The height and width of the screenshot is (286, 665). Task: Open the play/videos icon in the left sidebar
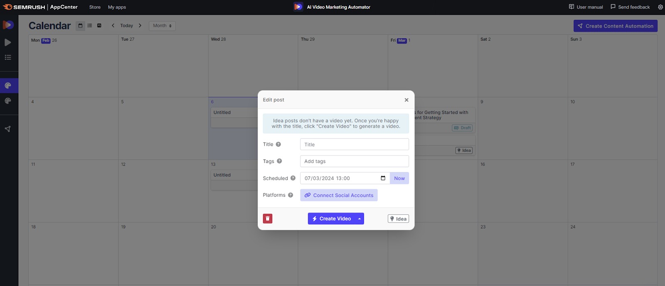8,42
